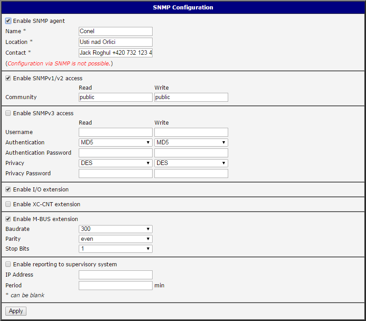Open Write Authentication MD5 dropdown

[x=191, y=143]
